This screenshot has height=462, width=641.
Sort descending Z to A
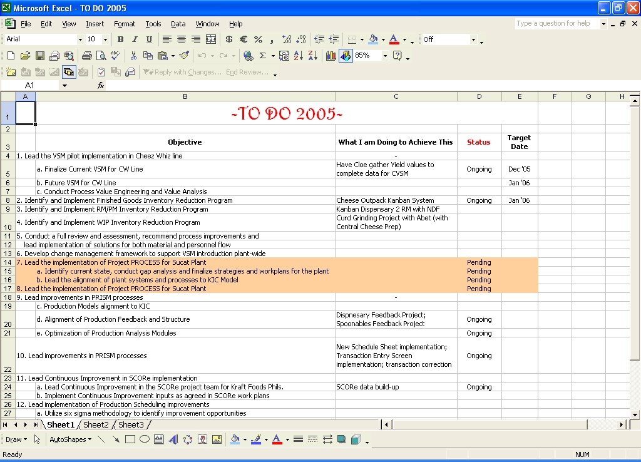point(313,56)
